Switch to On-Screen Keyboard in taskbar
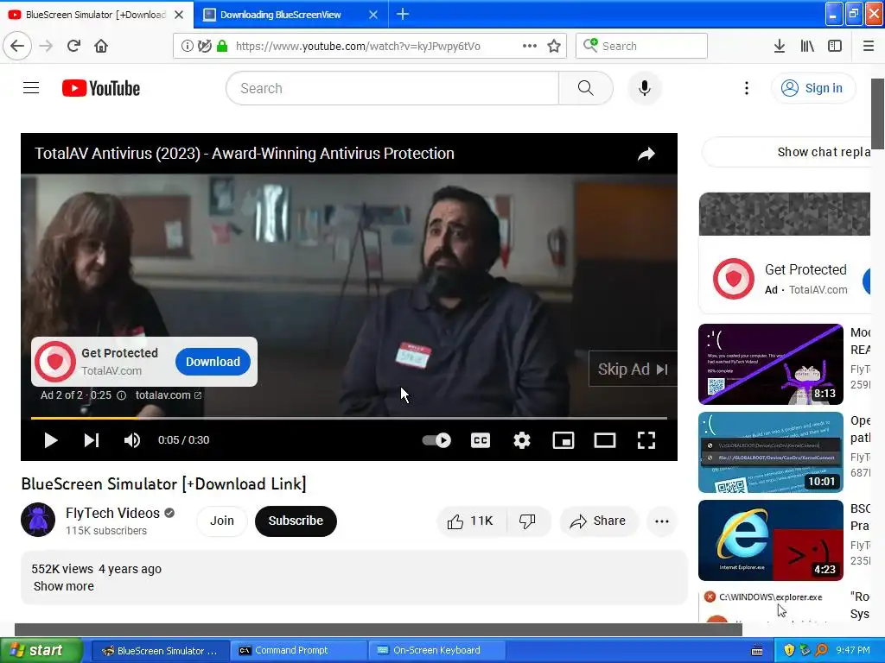 [437, 651]
